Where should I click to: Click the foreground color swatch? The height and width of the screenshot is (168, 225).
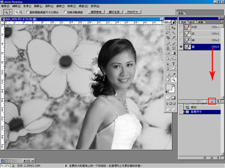[169, 87]
